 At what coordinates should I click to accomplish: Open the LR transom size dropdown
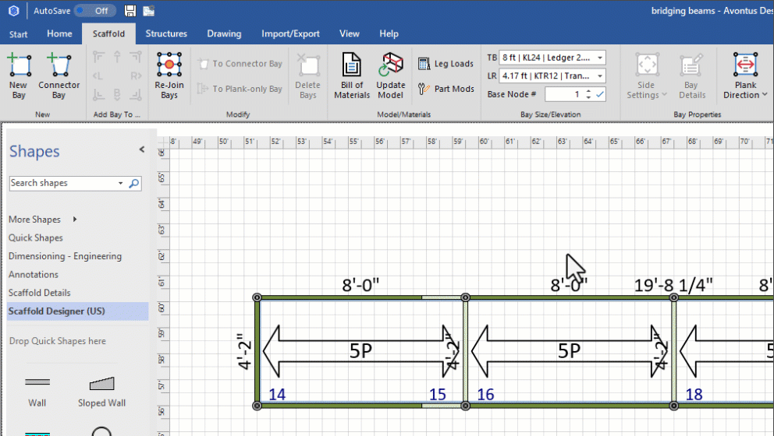click(599, 76)
